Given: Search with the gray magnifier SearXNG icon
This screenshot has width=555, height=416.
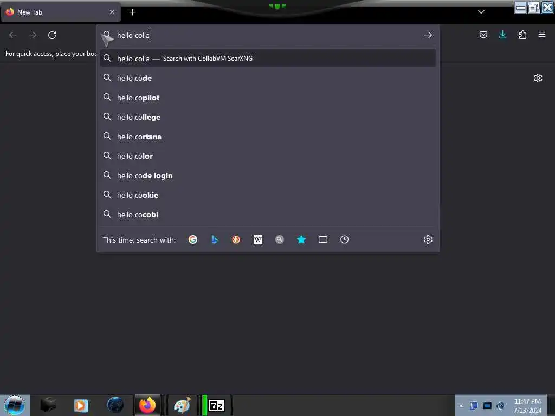Looking at the screenshot, I should 280,239.
